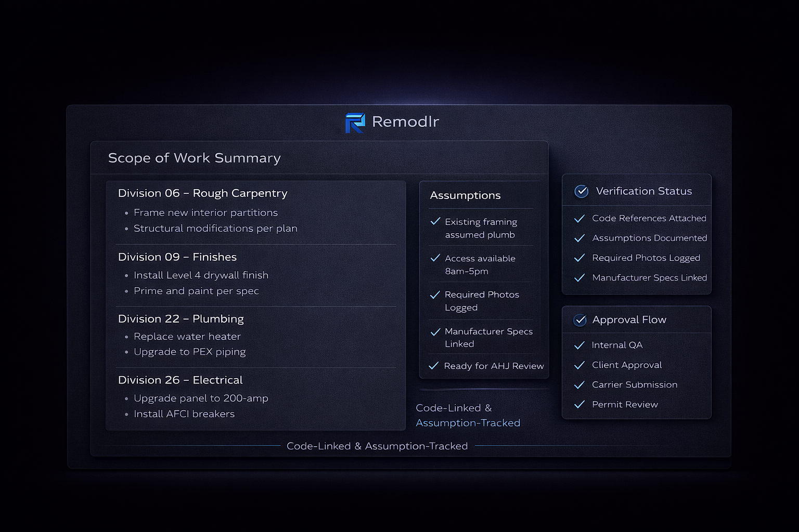The image size is (799, 532).
Task: Click the Verification Status heading text
Action: (644, 191)
